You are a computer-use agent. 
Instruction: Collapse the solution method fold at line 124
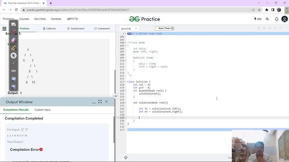click(126, 103)
